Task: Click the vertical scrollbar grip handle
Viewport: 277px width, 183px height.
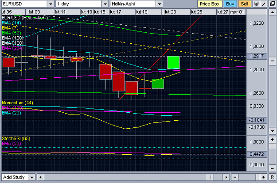Action: (272, 61)
